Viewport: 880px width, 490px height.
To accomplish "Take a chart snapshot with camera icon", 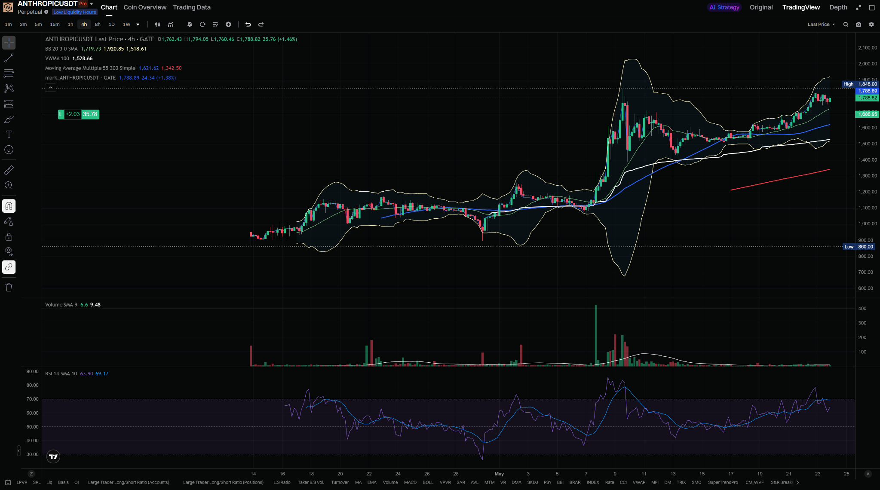I will tap(859, 24).
